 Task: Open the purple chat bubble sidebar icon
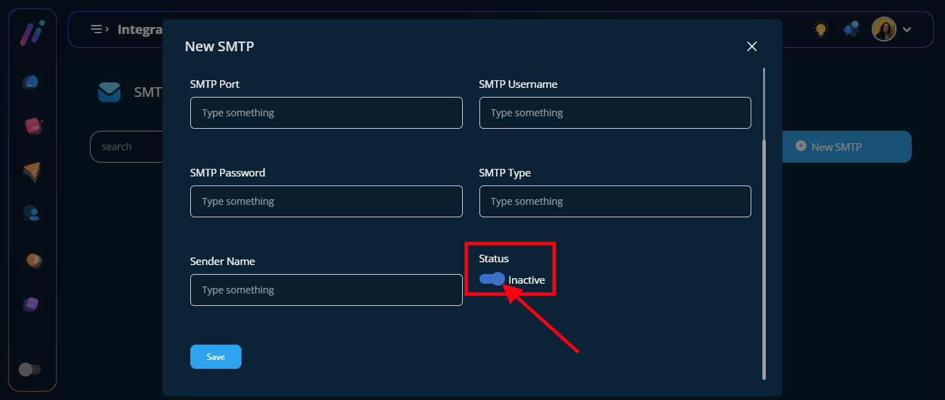click(32, 304)
